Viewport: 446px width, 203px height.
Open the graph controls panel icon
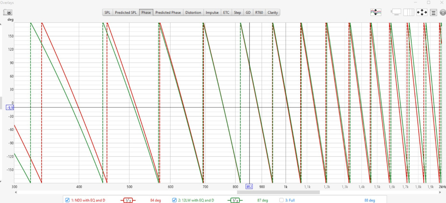pos(433,12)
